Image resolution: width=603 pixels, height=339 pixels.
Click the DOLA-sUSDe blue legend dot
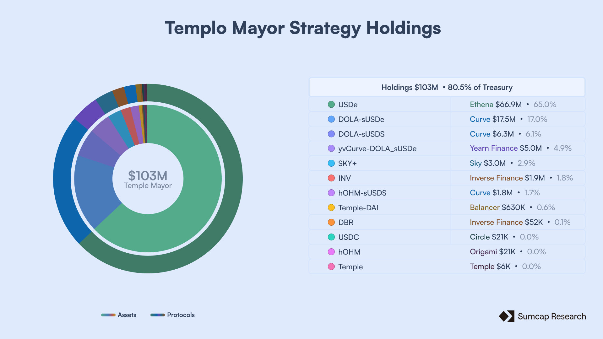click(x=331, y=119)
